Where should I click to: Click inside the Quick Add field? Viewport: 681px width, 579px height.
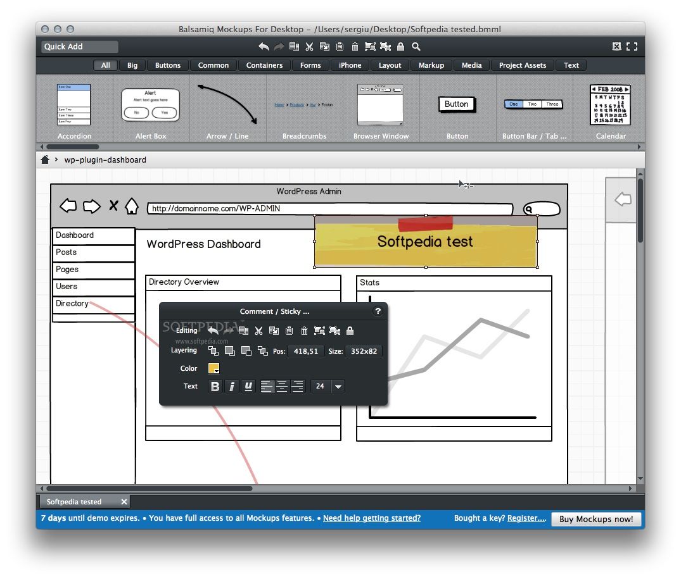point(79,46)
